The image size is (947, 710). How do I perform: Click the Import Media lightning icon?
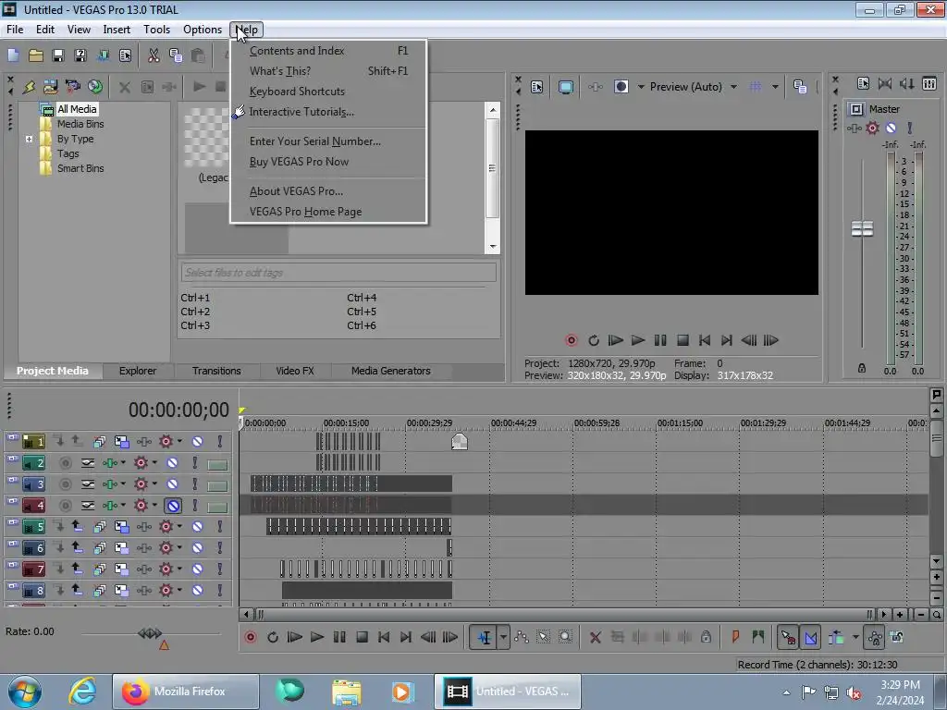point(29,87)
